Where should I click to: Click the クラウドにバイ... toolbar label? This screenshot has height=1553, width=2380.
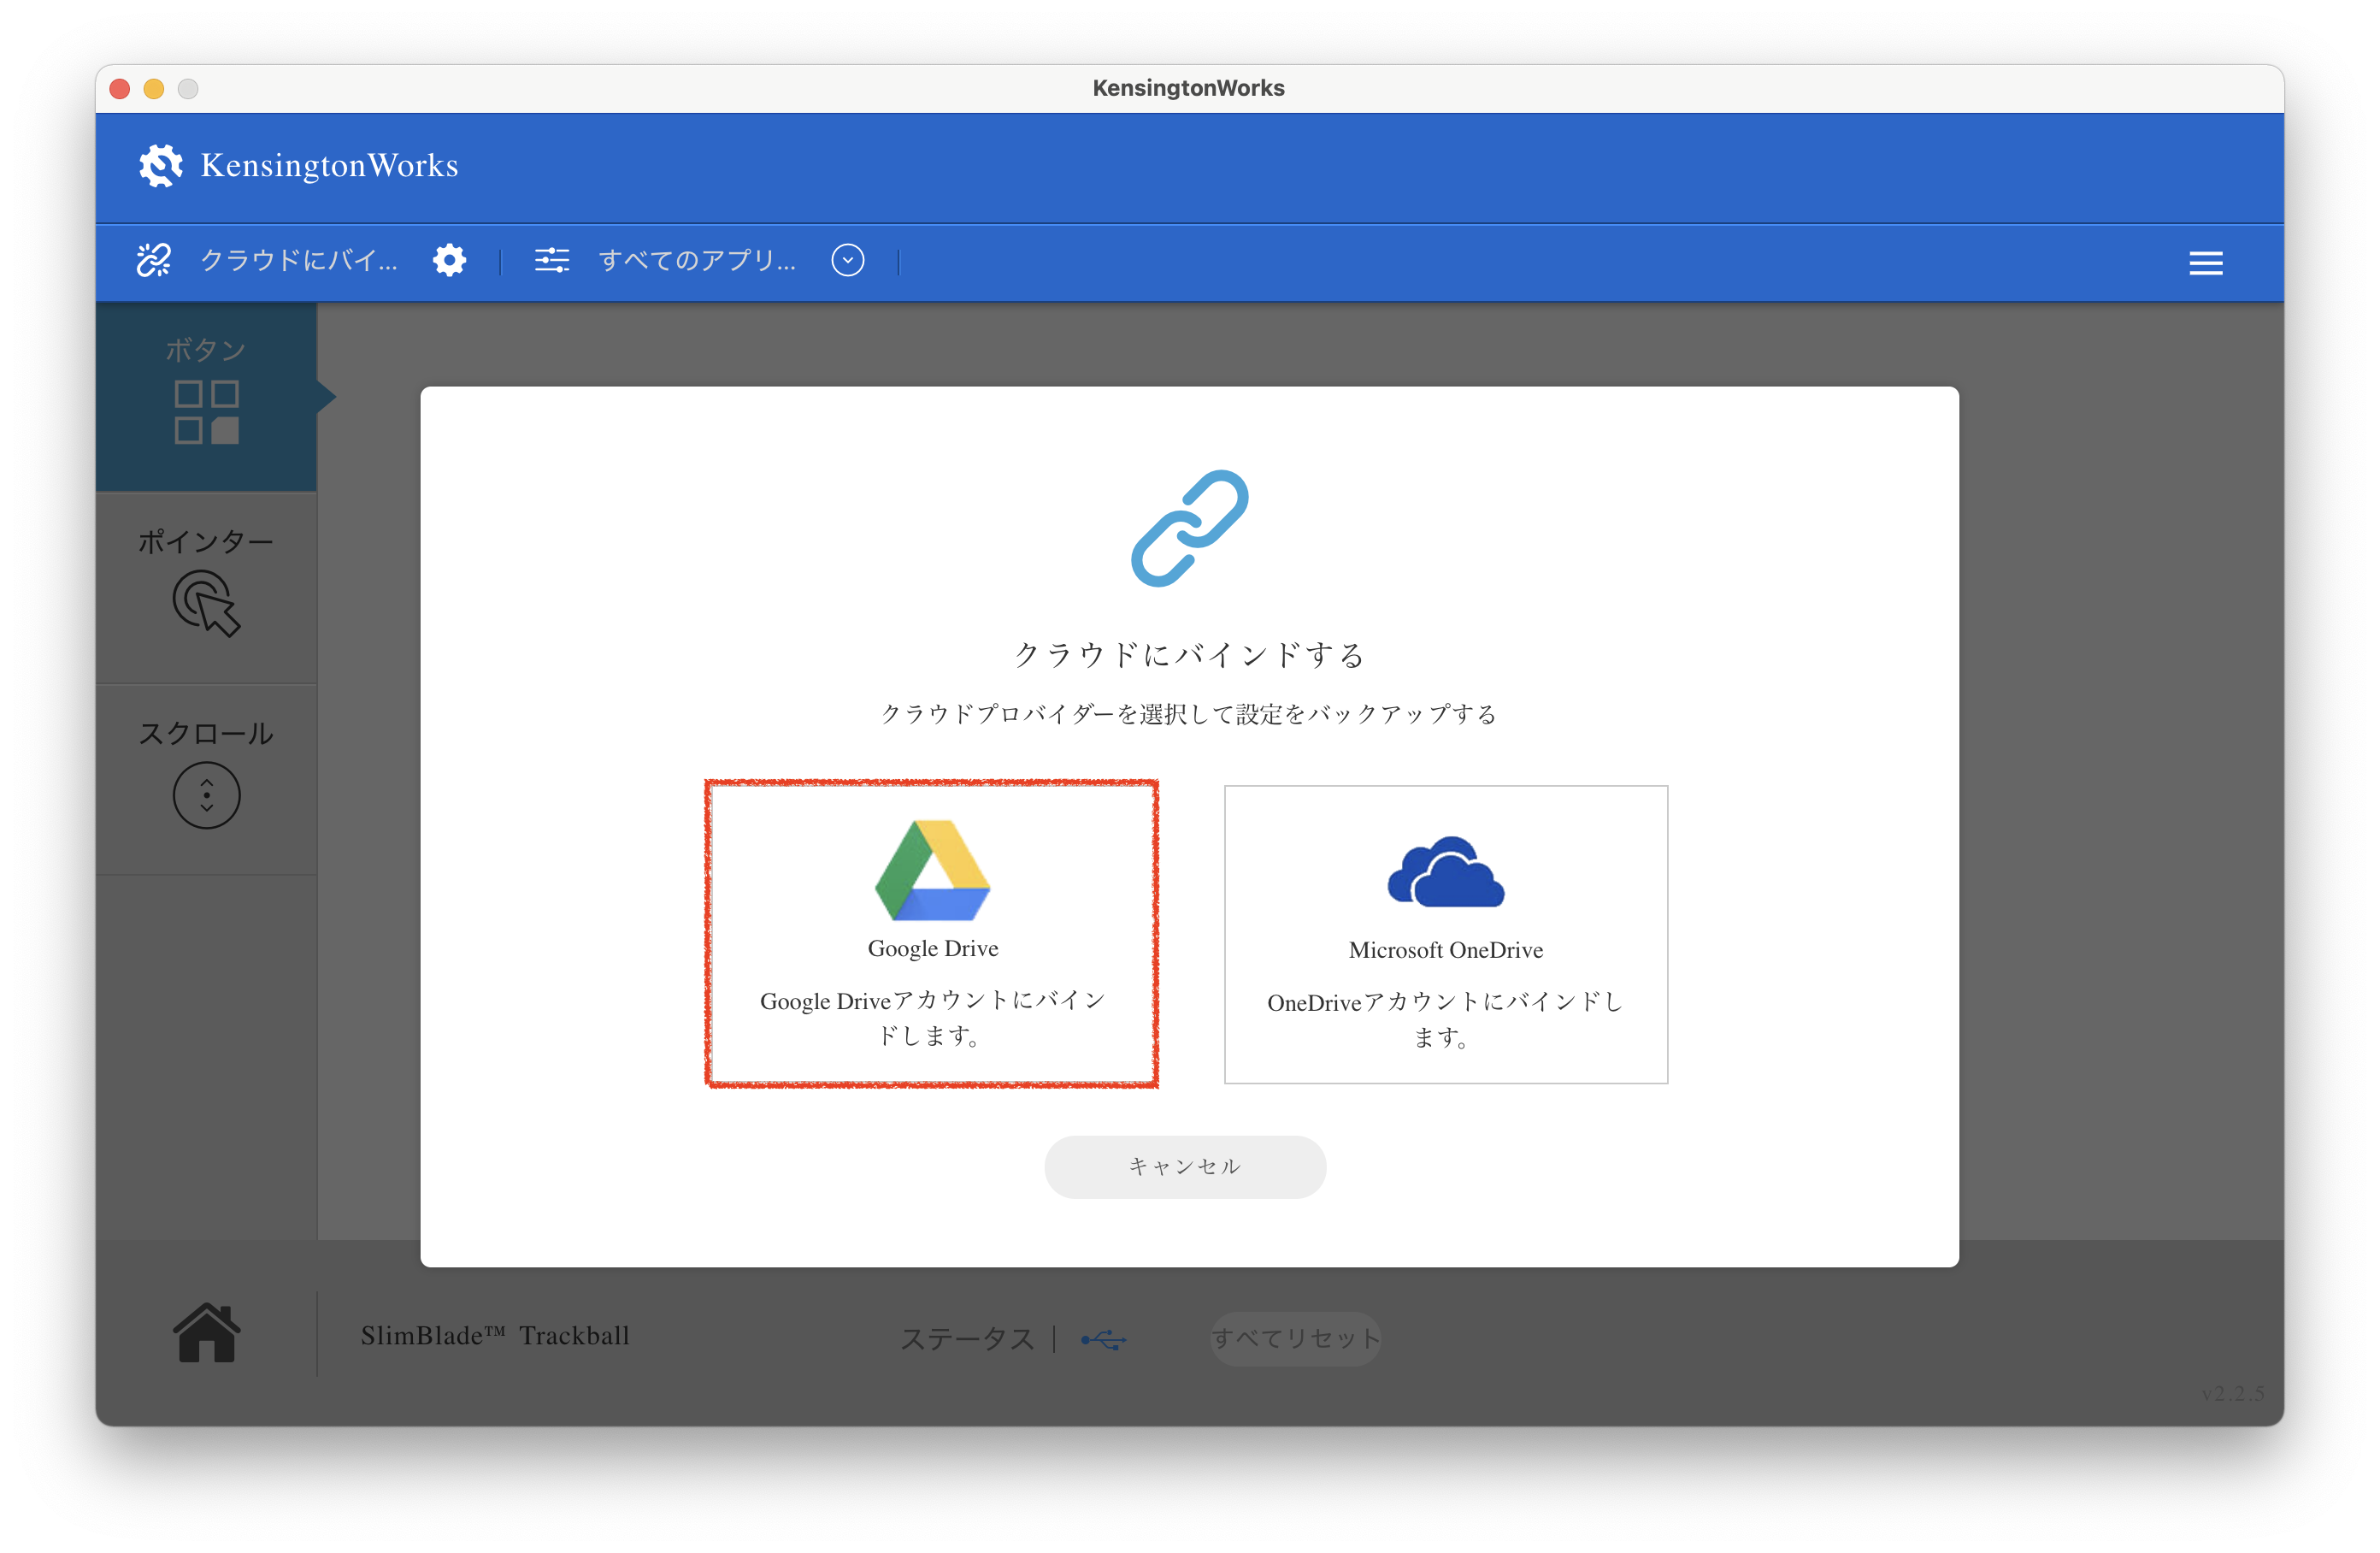coord(298,260)
